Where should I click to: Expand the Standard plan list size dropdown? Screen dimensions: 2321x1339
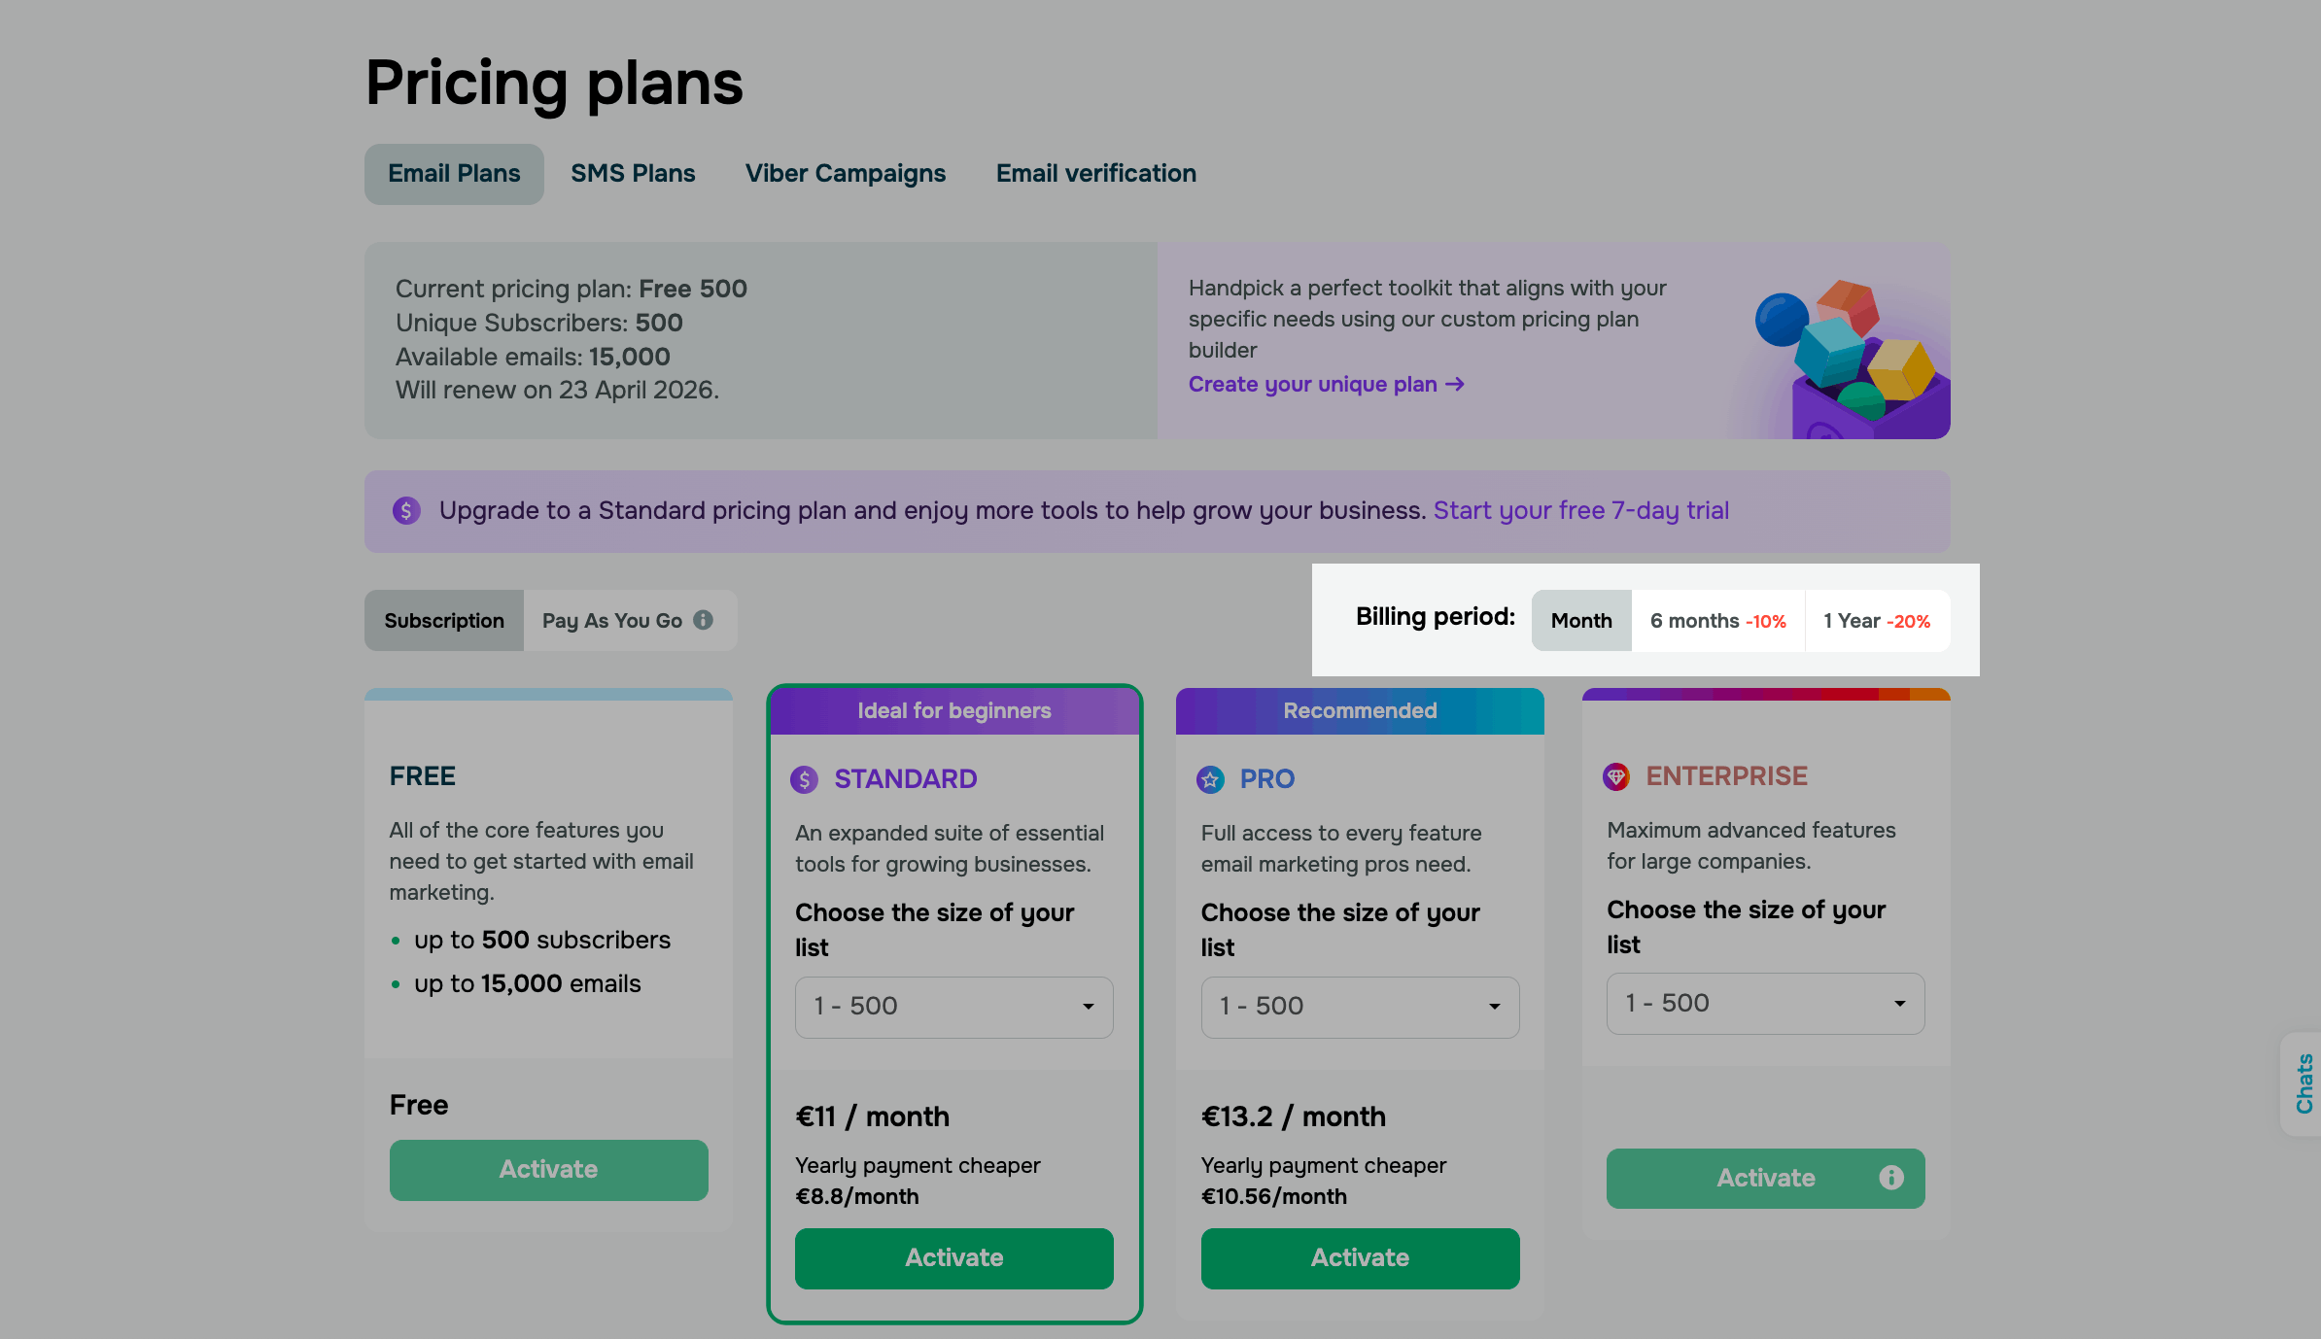click(953, 1007)
